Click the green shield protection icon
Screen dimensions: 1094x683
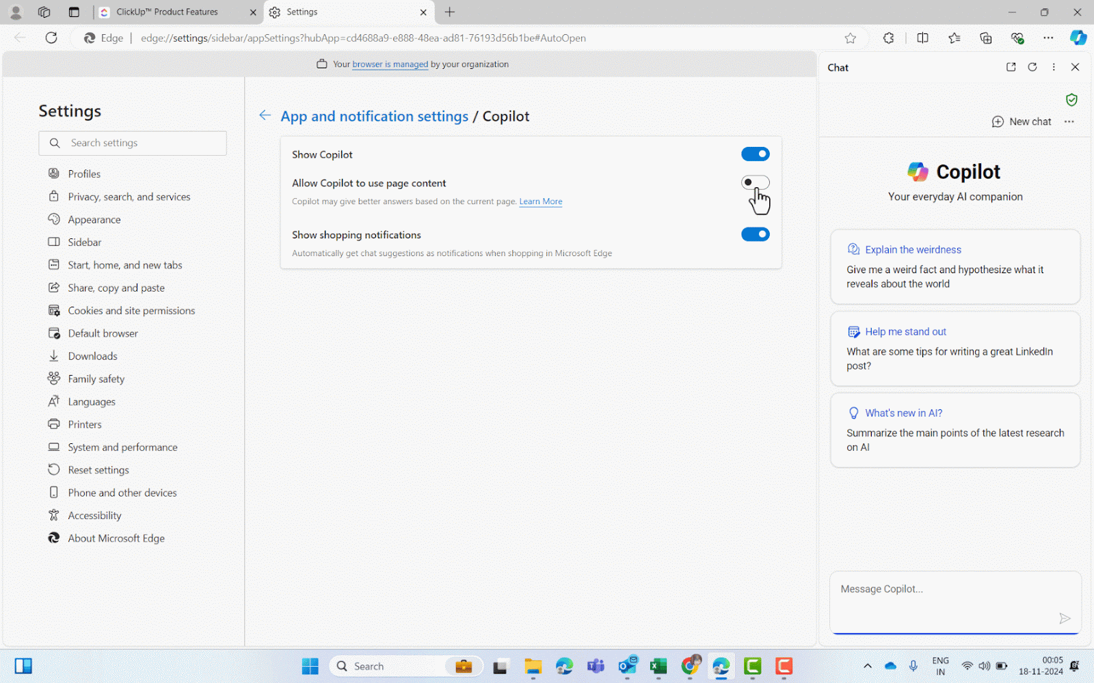point(1071,100)
